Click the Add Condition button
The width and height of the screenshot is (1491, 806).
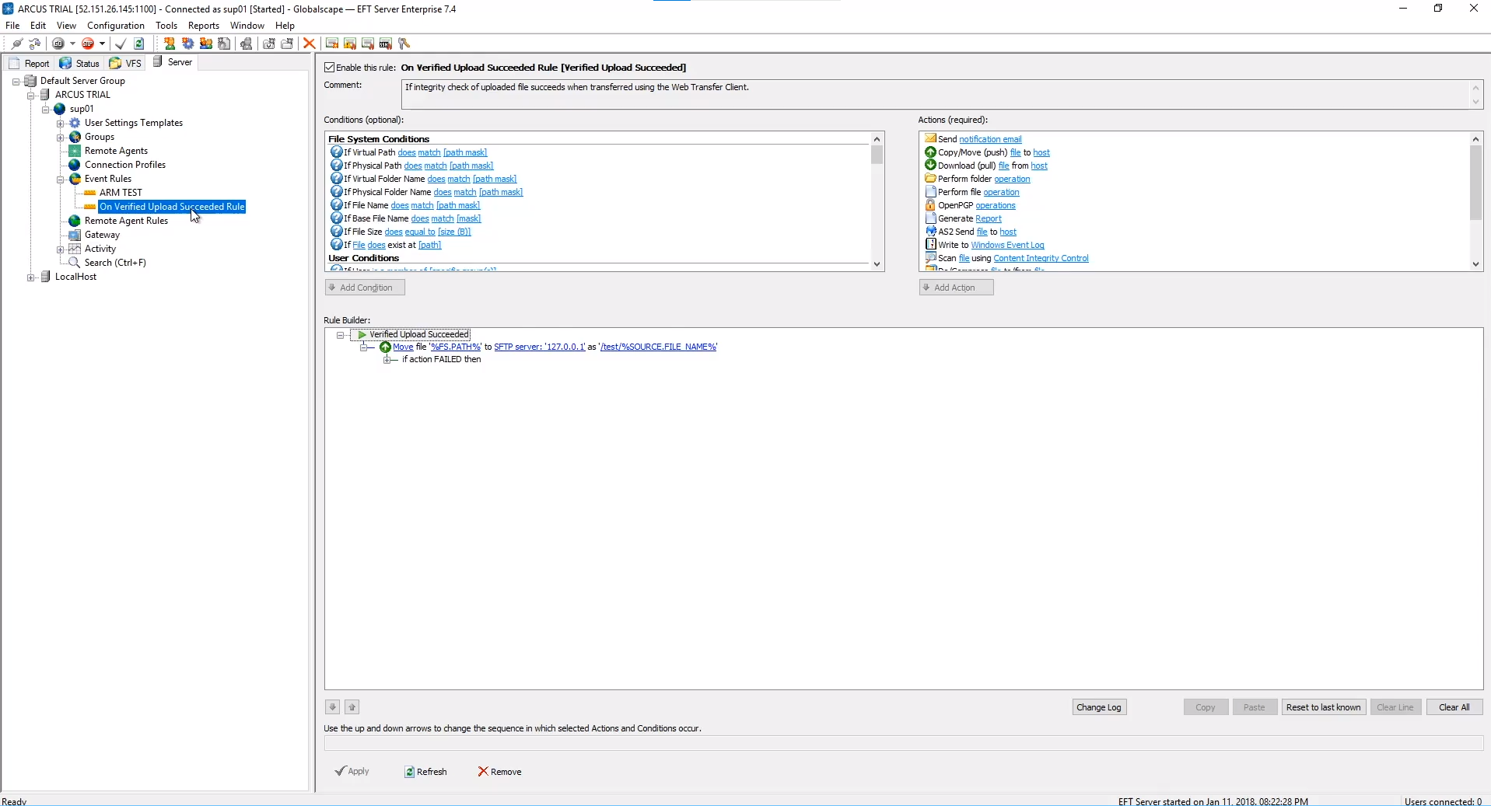[364, 288]
